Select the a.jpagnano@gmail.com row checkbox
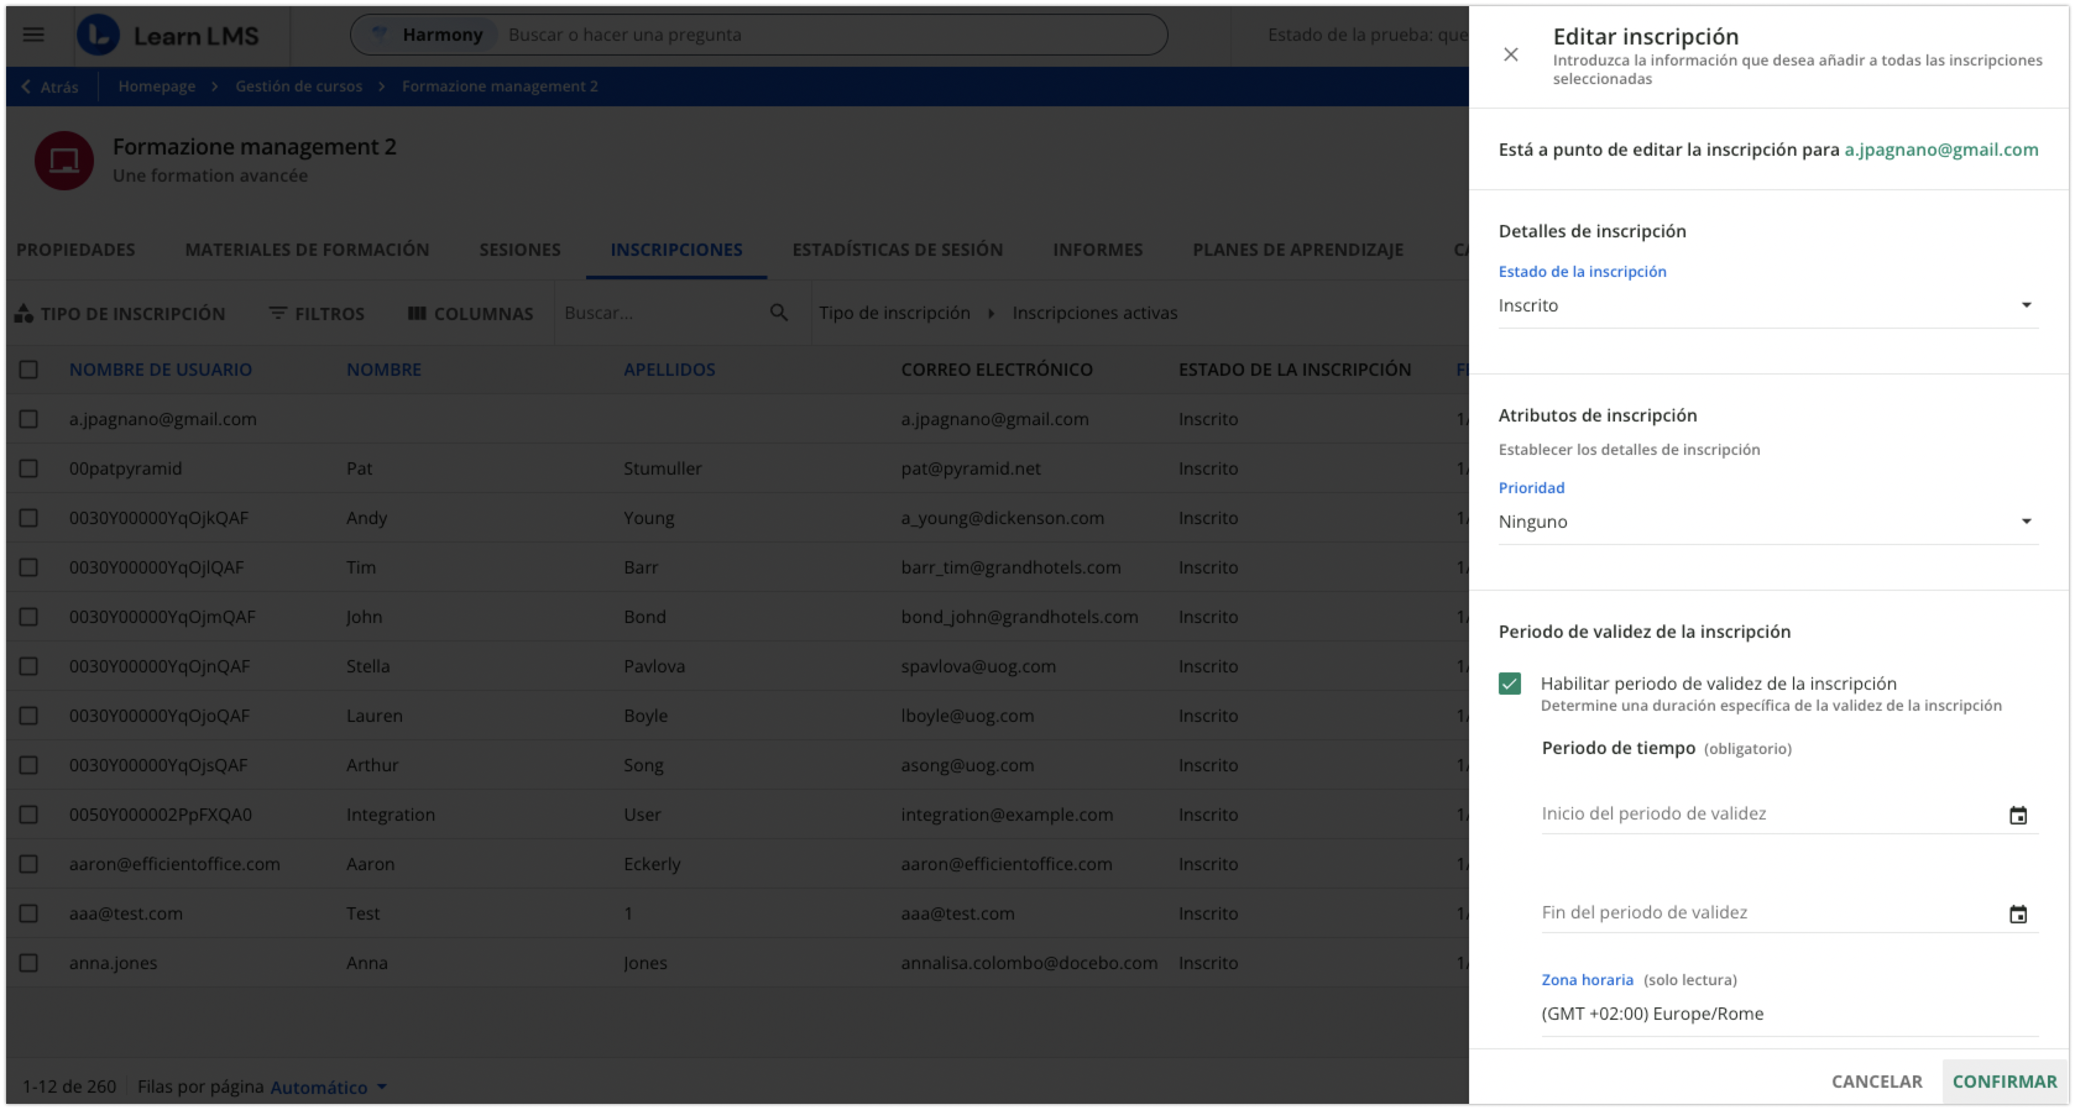 coord(29,418)
